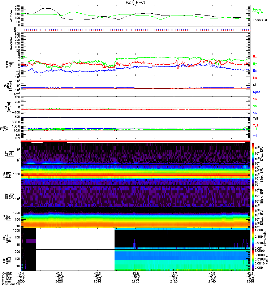
Task: Click the red "Ne" legend label
Action: pyautogui.click(x=255, y=78)
